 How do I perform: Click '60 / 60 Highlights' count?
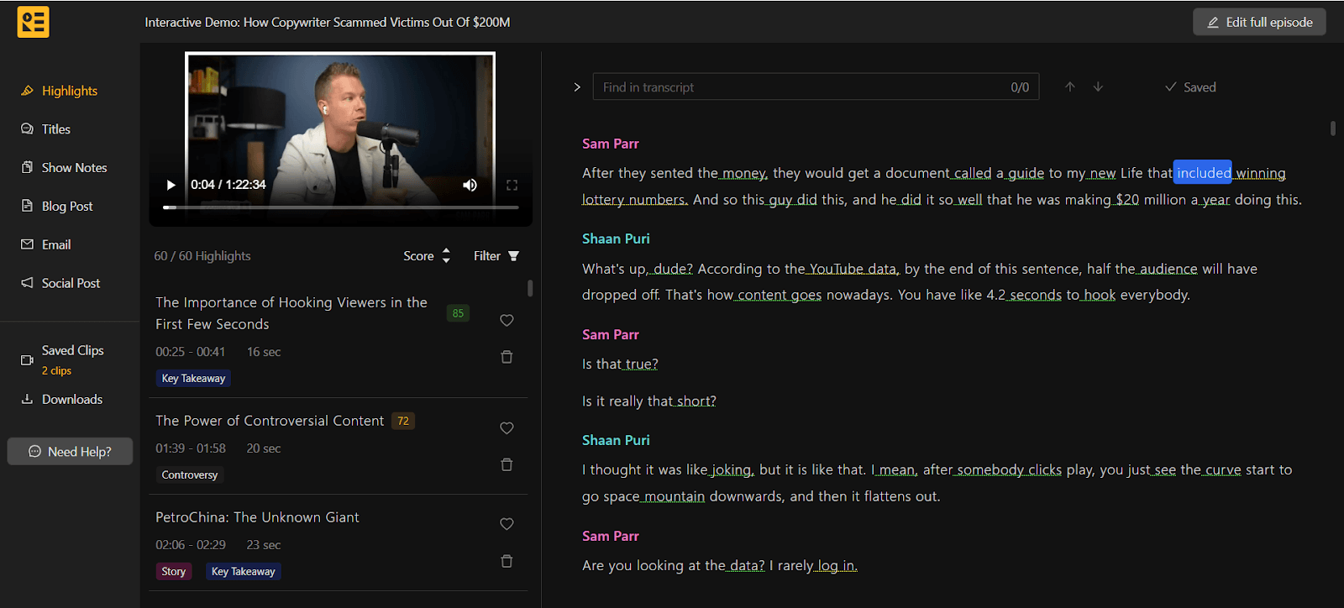pos(202,256)
